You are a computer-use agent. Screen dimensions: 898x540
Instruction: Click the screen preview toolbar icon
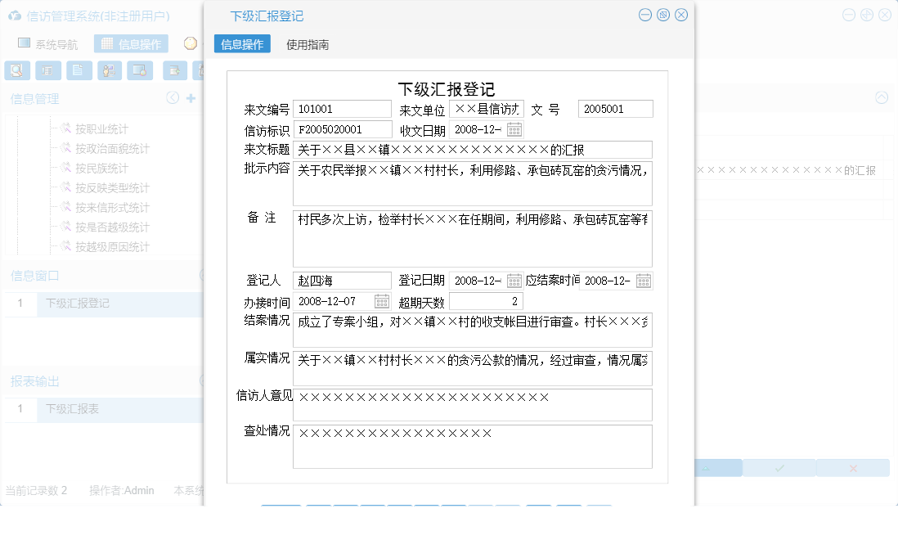140,70
